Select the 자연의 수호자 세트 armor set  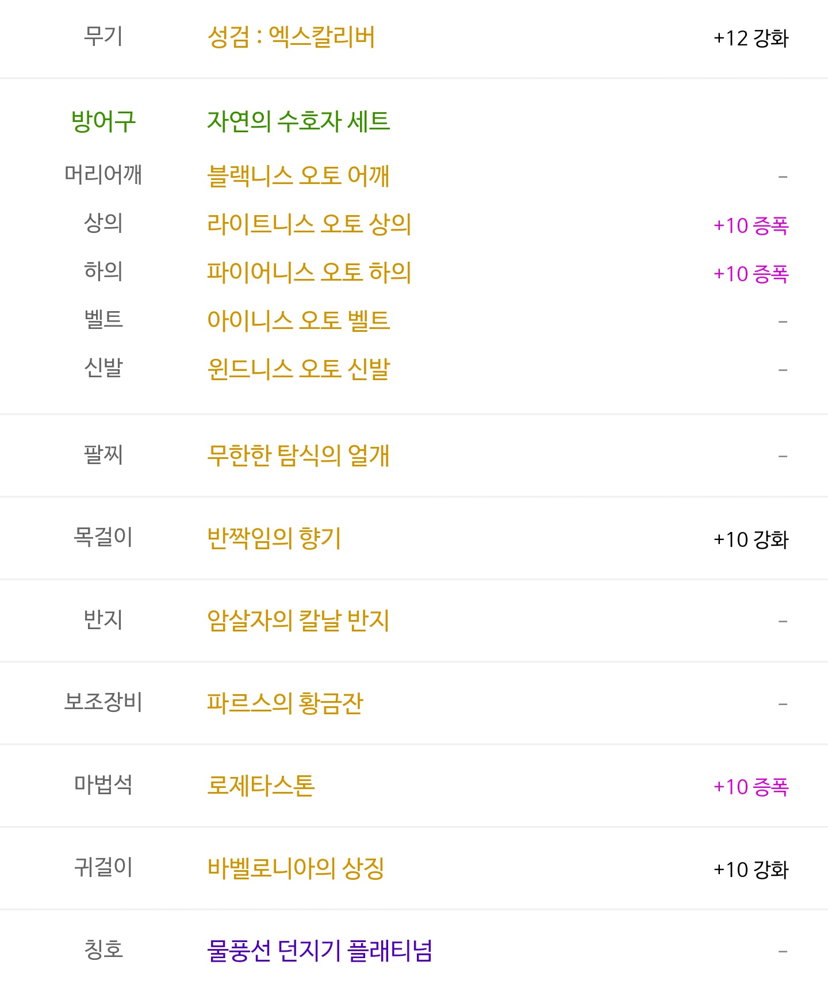coord(298,121)
